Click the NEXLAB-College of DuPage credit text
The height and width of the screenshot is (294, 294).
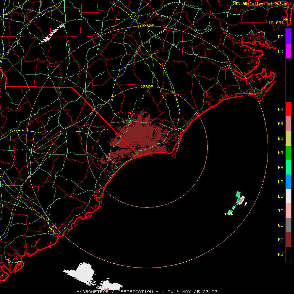coord(261,4)
